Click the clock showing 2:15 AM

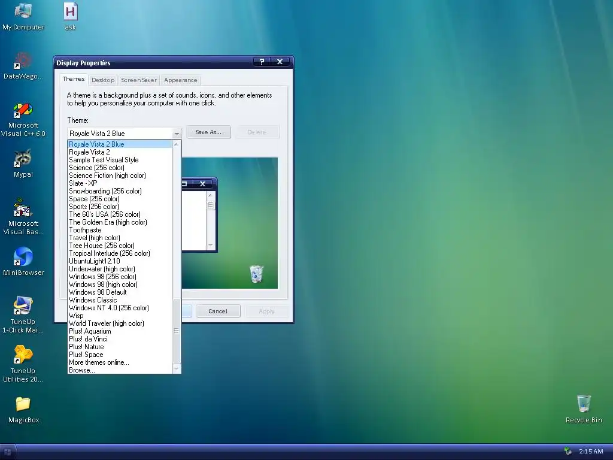(x=591, y=452)
